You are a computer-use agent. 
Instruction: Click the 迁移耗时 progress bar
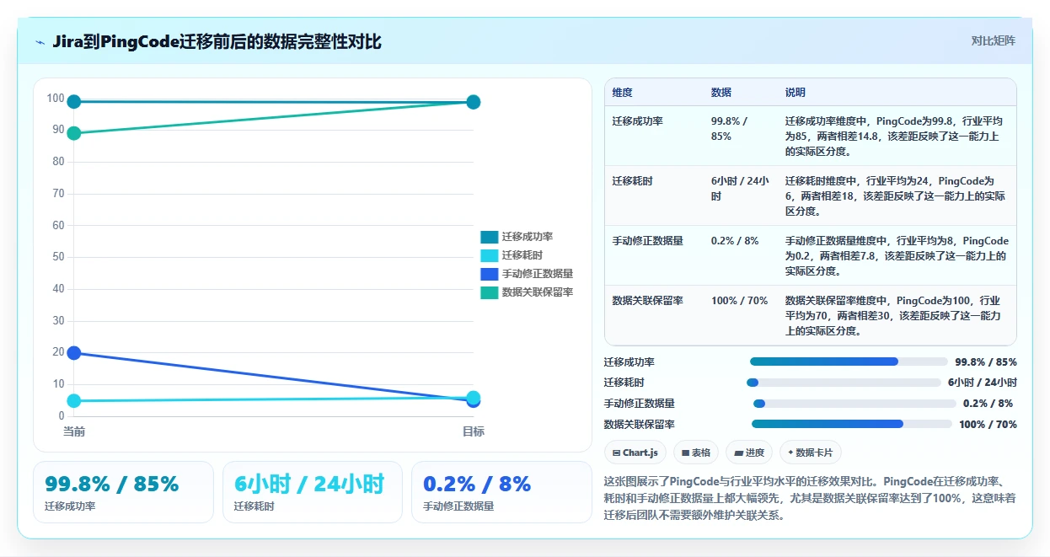pyautogui.click(x=844, y=383)
